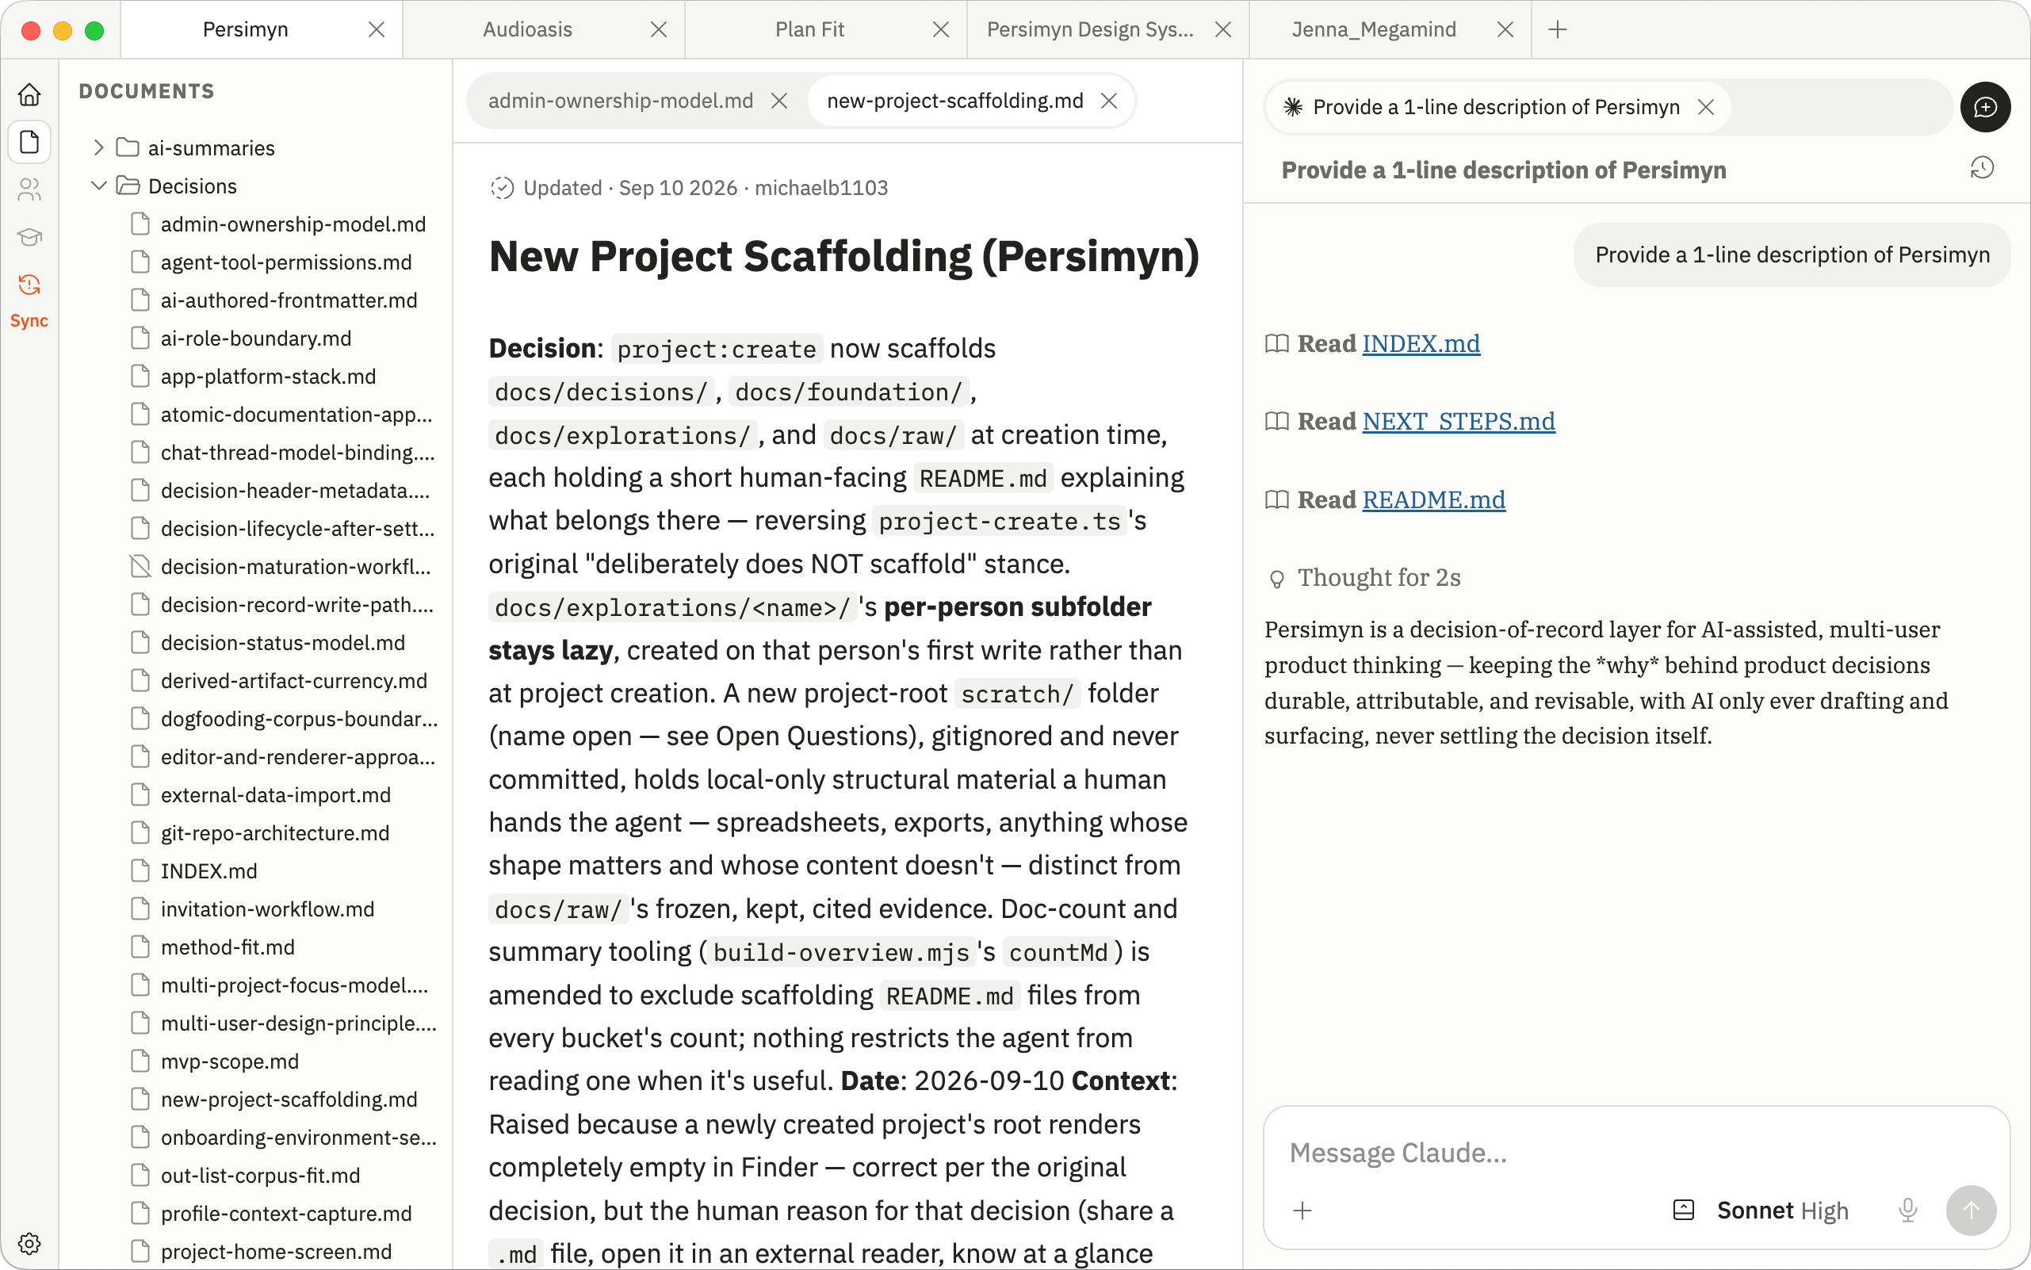Click the Message Claude input field
The image size is (2031, 1270).
(x=1635, y=1153)
